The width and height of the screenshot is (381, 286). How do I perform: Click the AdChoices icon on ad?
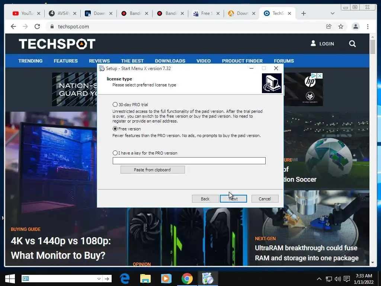314,76
